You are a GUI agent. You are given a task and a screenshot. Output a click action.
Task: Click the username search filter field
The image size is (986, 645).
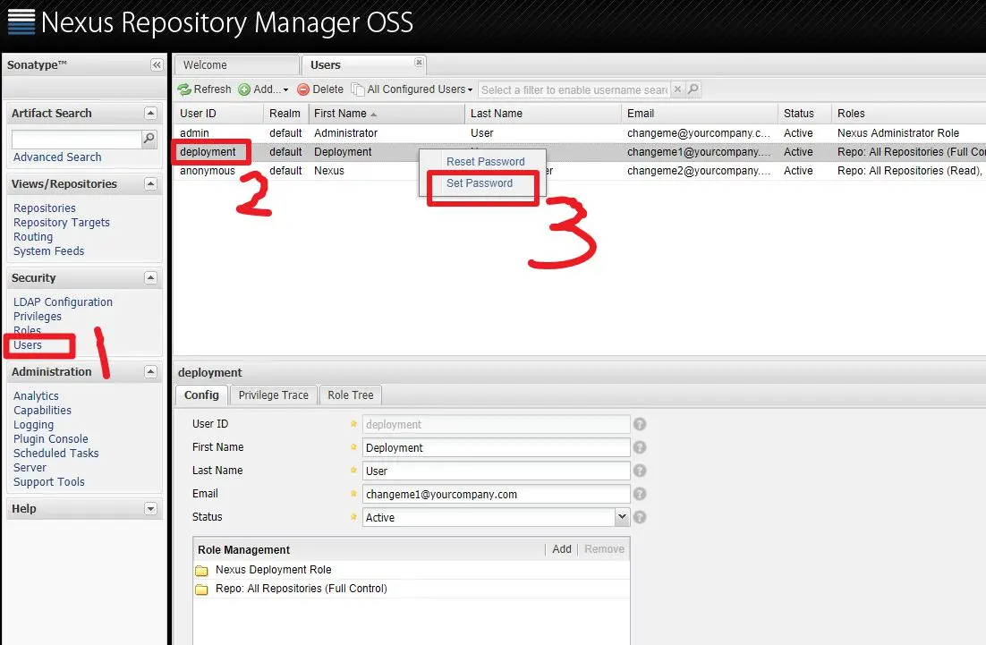click(x=574, y=89)
